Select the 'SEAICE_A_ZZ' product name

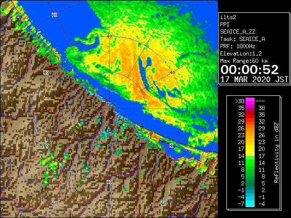pos(238,32)
